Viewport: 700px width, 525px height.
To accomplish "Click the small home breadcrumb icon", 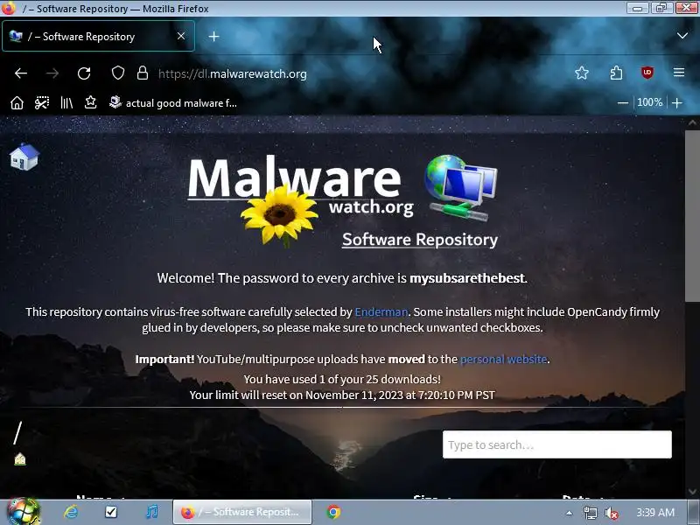I will pyautogui.click(x=19, y=458).
